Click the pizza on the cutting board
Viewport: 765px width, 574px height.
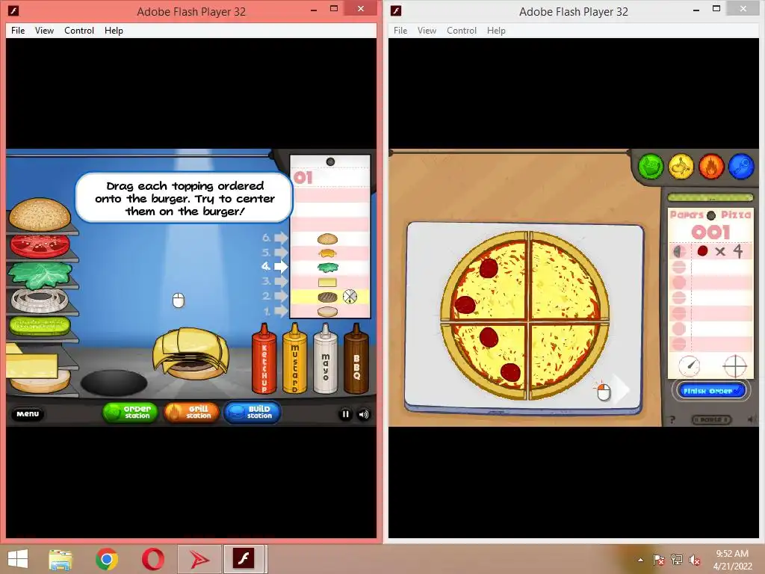pos(525,315)
